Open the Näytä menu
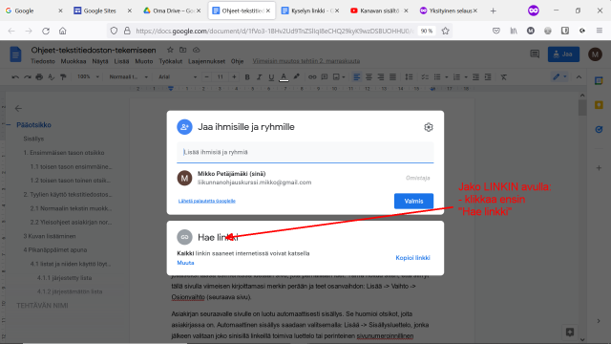Viewport: 611px width, 344px height. (100, 61)
